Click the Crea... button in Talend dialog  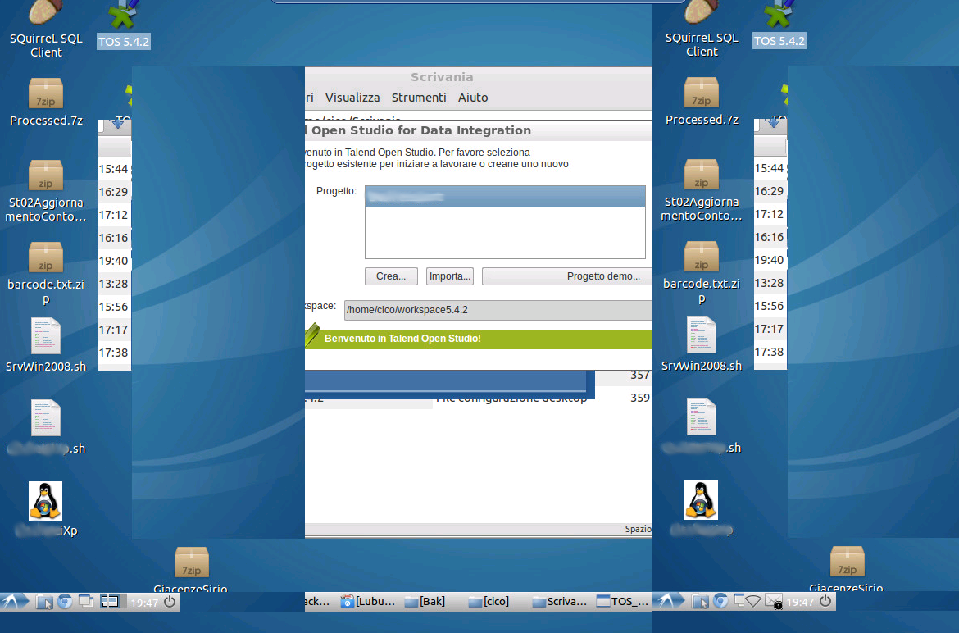(392, 276)
